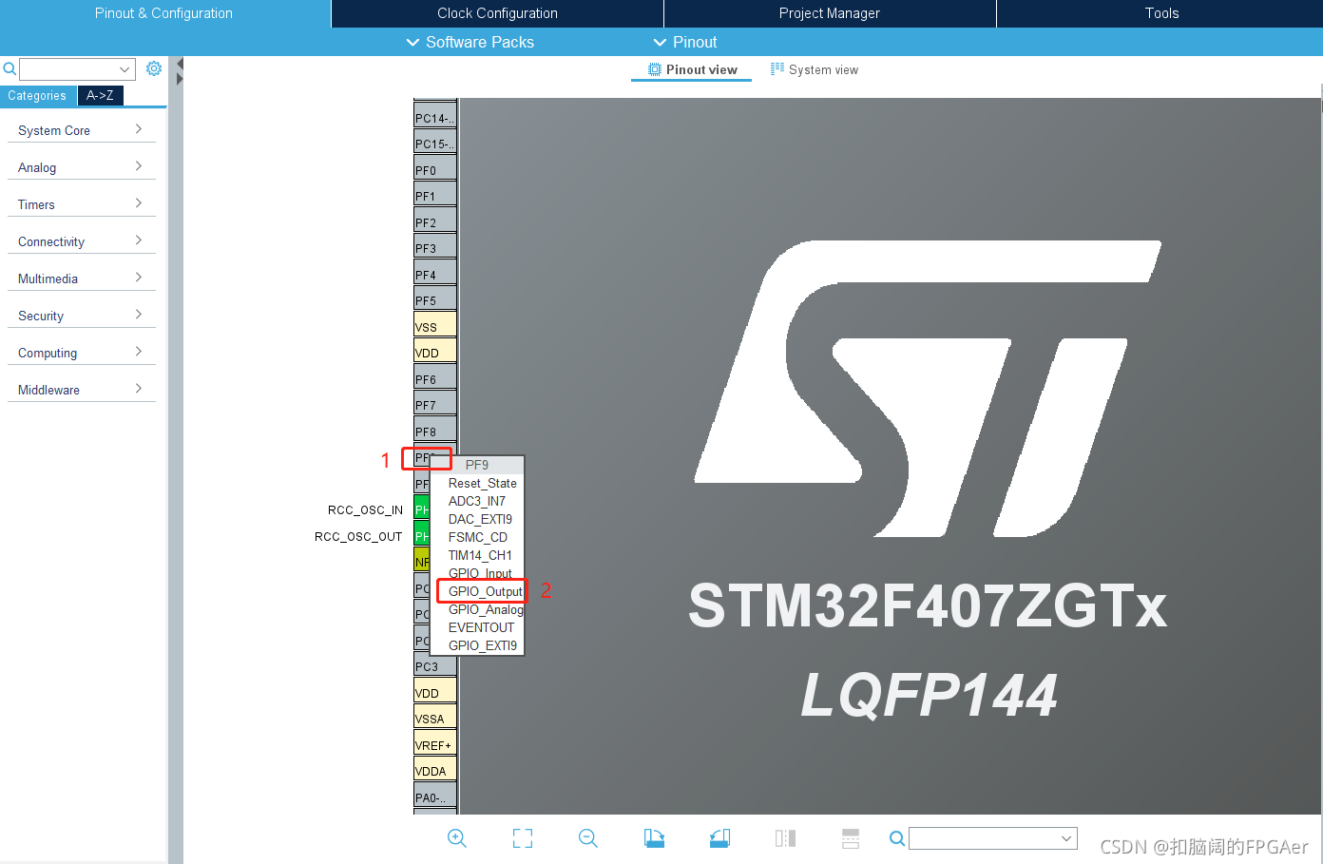The height and width of the screenshot is (864, 1323).
Task: Choose FSMC_CD in PF9 menu
Action: tap(478, 537)
